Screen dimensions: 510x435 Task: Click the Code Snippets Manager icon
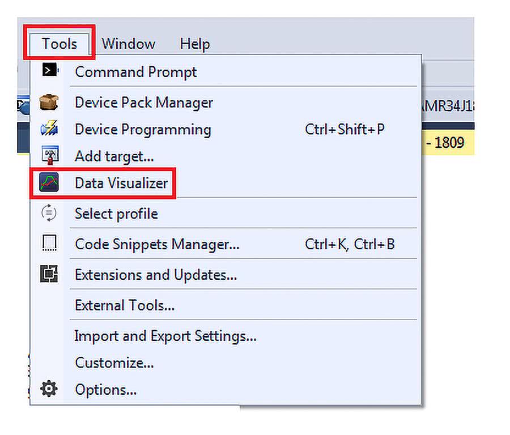[x=49, y=244]
